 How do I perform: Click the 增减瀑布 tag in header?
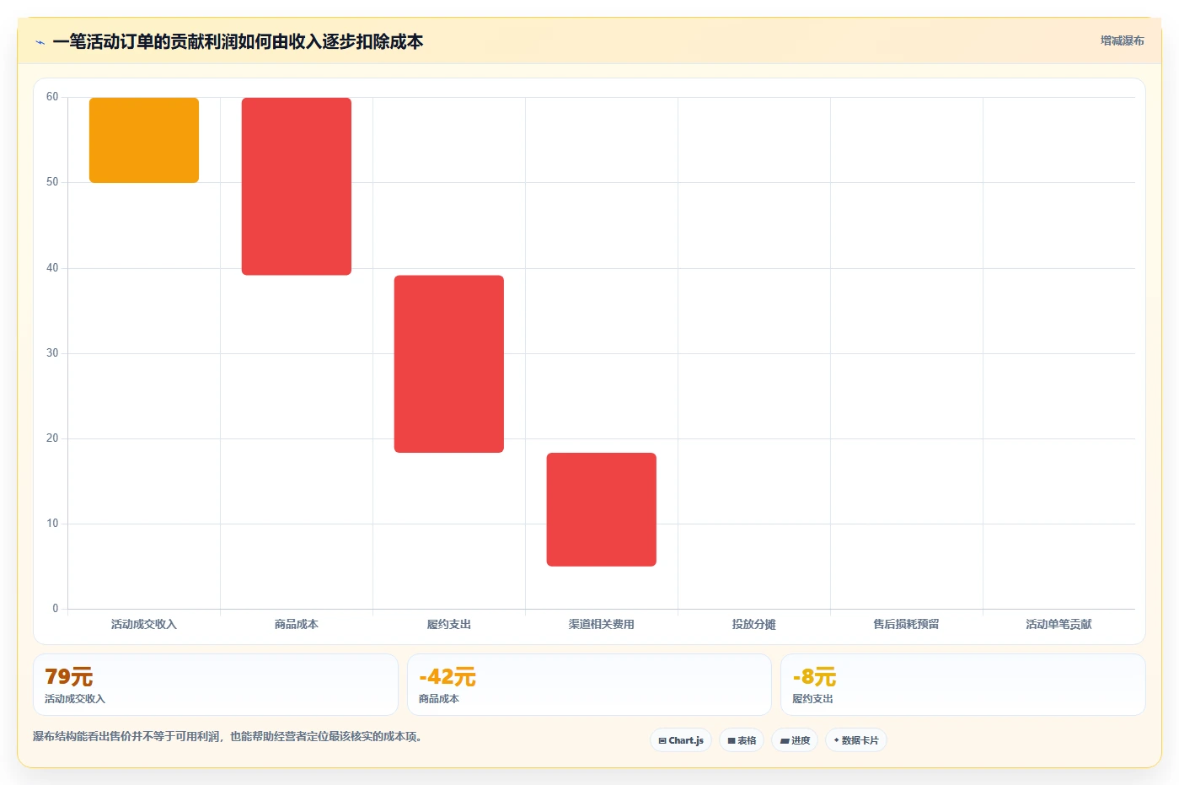click(x=1122, y=40)
